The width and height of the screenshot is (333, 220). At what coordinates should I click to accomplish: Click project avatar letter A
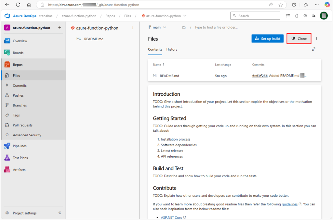click(7, 28)
